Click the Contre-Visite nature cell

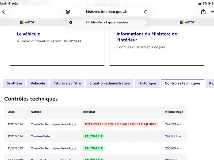tap(40, 136)
